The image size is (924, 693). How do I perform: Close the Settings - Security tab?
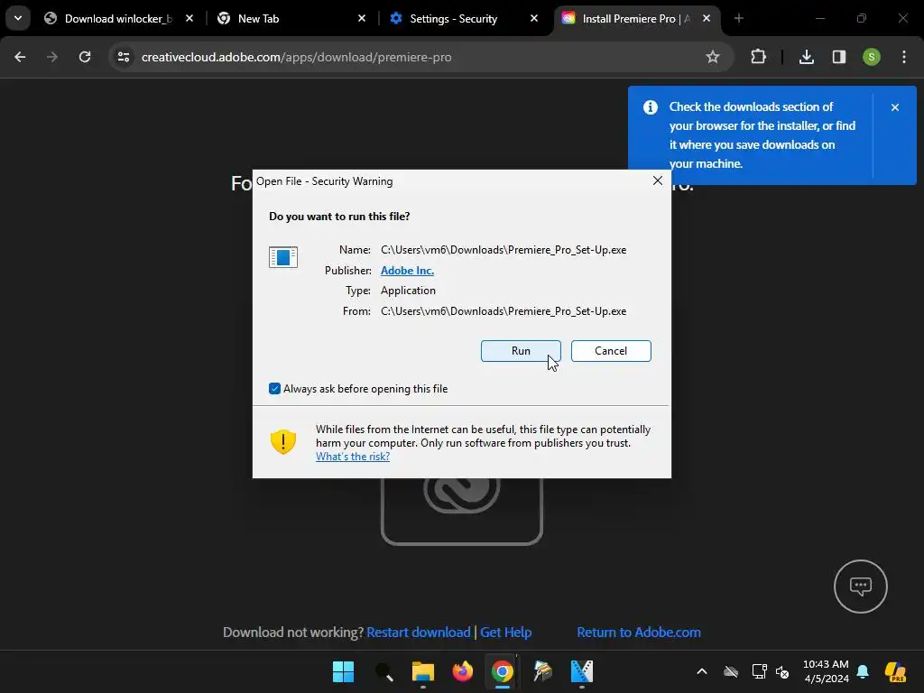(x=534, y=19)
